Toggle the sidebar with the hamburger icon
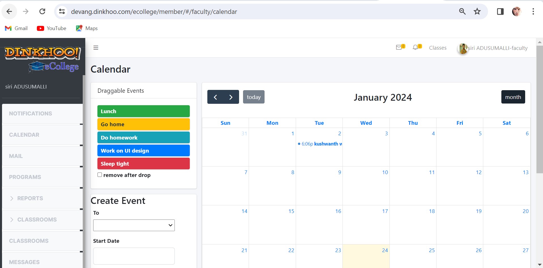The image size is (543, 268). (x=96, y=48)
